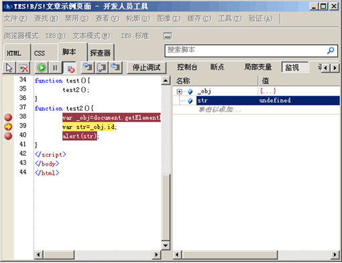
Task: Open the 禁用(S) menu
Action: pos(76,19)
